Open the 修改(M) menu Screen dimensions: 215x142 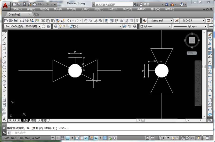(x=127, y=9)
